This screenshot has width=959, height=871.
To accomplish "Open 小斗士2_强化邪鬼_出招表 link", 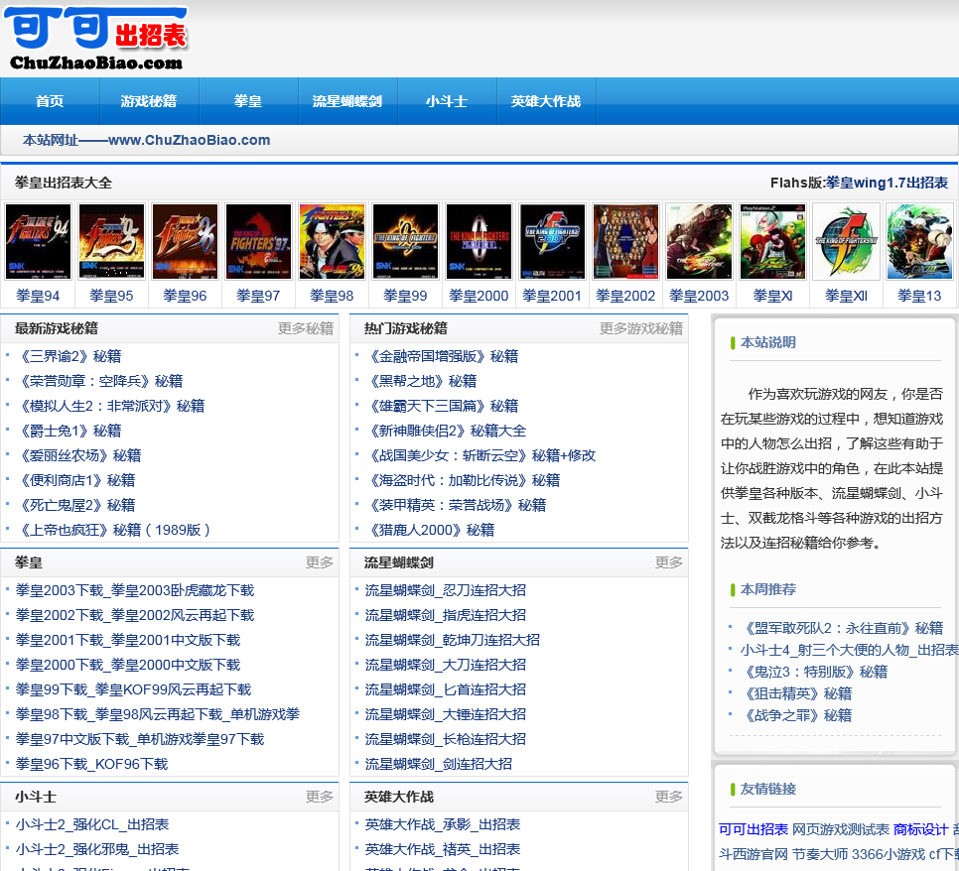I will 97,849.
